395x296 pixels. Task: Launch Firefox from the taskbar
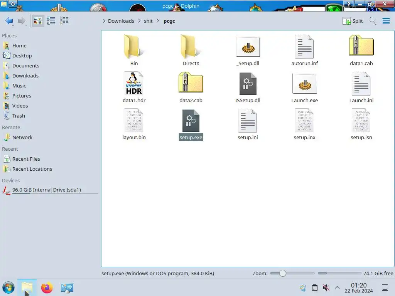(47, 288)
